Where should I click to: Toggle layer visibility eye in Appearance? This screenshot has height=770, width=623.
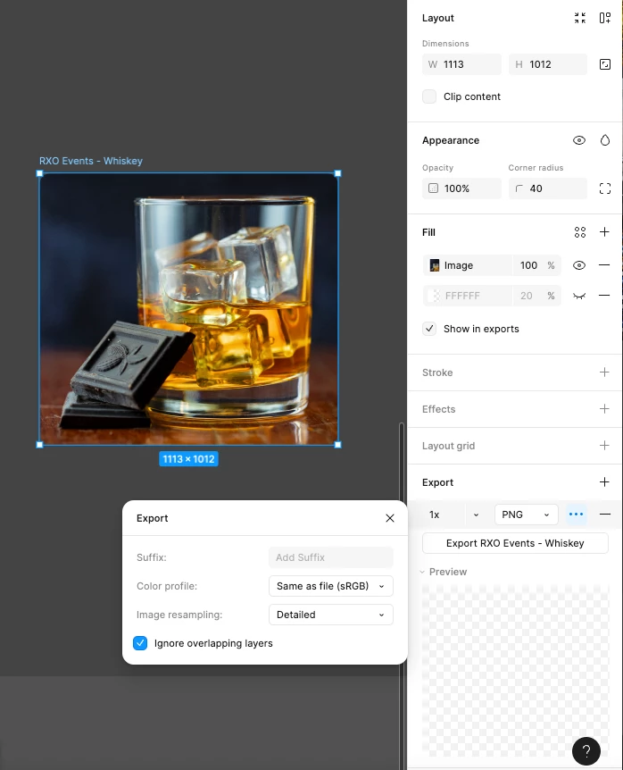579,140
